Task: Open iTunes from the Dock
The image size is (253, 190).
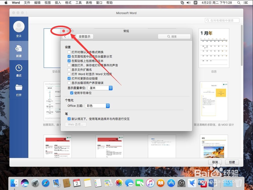Action: tap(150, 183)
